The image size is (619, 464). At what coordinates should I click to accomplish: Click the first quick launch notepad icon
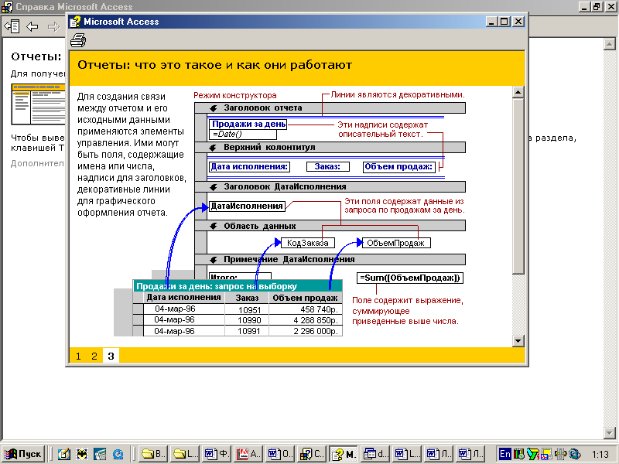pos(63,454)
